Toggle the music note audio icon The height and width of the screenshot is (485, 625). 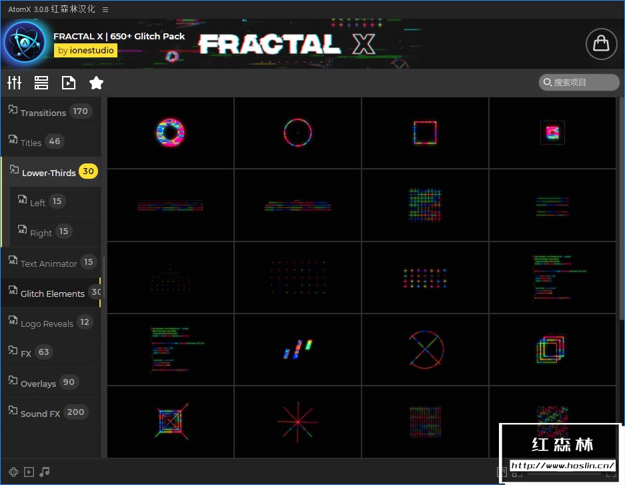(x=45, y=472)
